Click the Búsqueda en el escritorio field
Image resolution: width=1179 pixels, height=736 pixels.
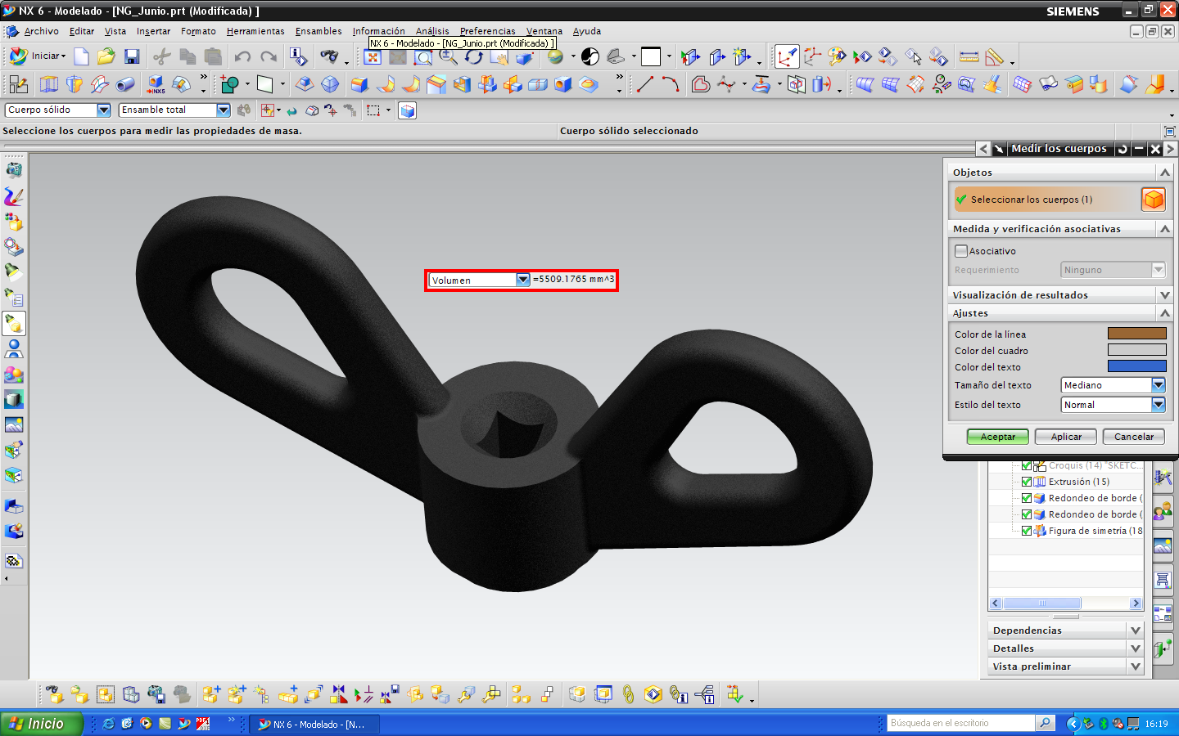click(x=961, y=723)
